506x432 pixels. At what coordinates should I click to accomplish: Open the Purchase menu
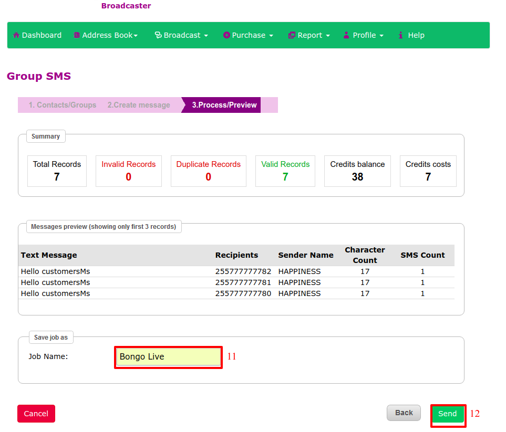click(x=248, y=35)
